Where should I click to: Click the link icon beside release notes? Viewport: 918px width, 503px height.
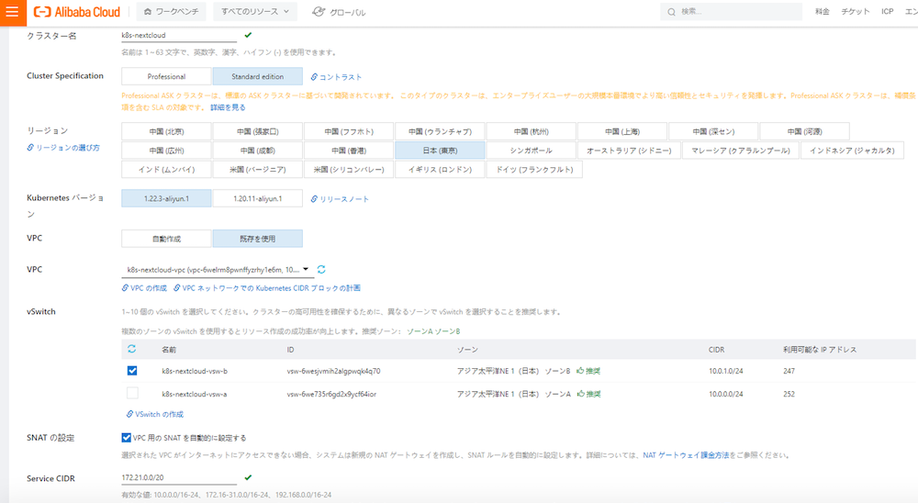pyautogui.click(x=314, y=198)
